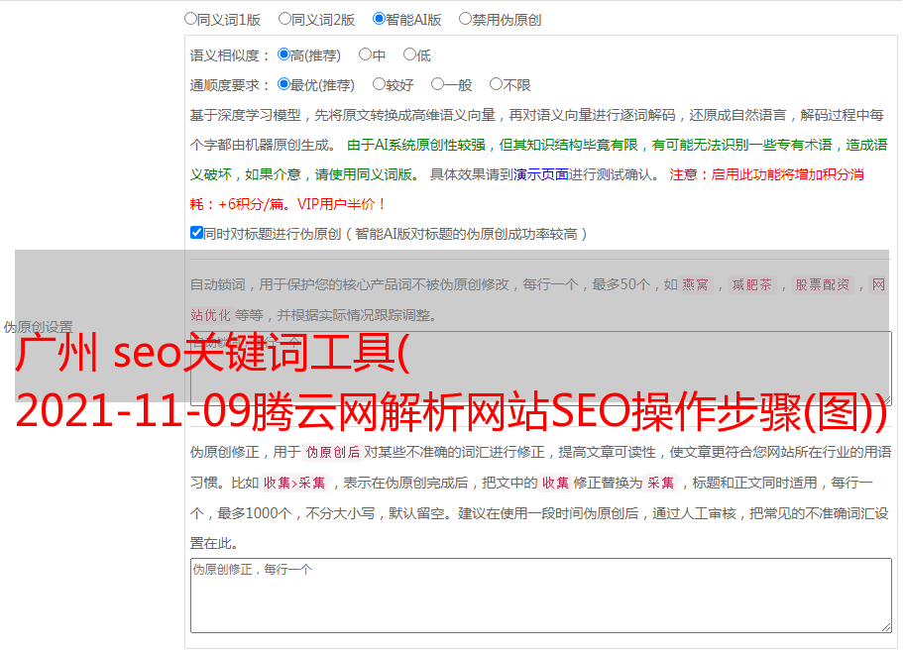Click the 减肥茶 example keyword
The image size is (903, 652).
click(751, 284)
